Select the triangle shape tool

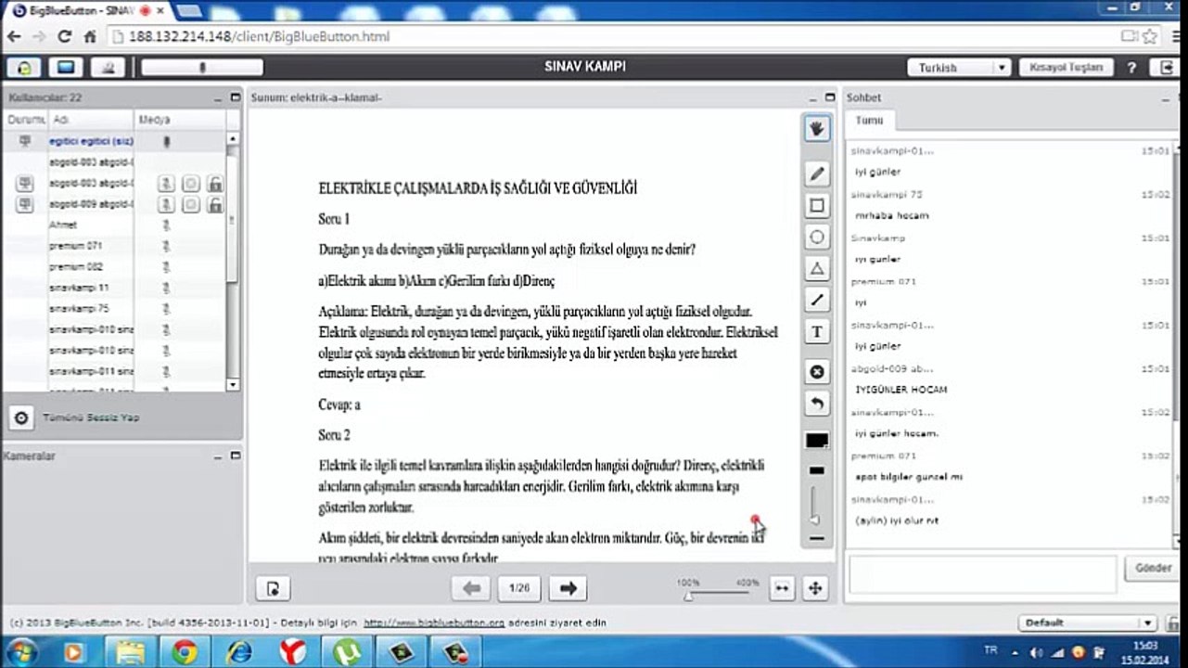click(x=816, y=268)
